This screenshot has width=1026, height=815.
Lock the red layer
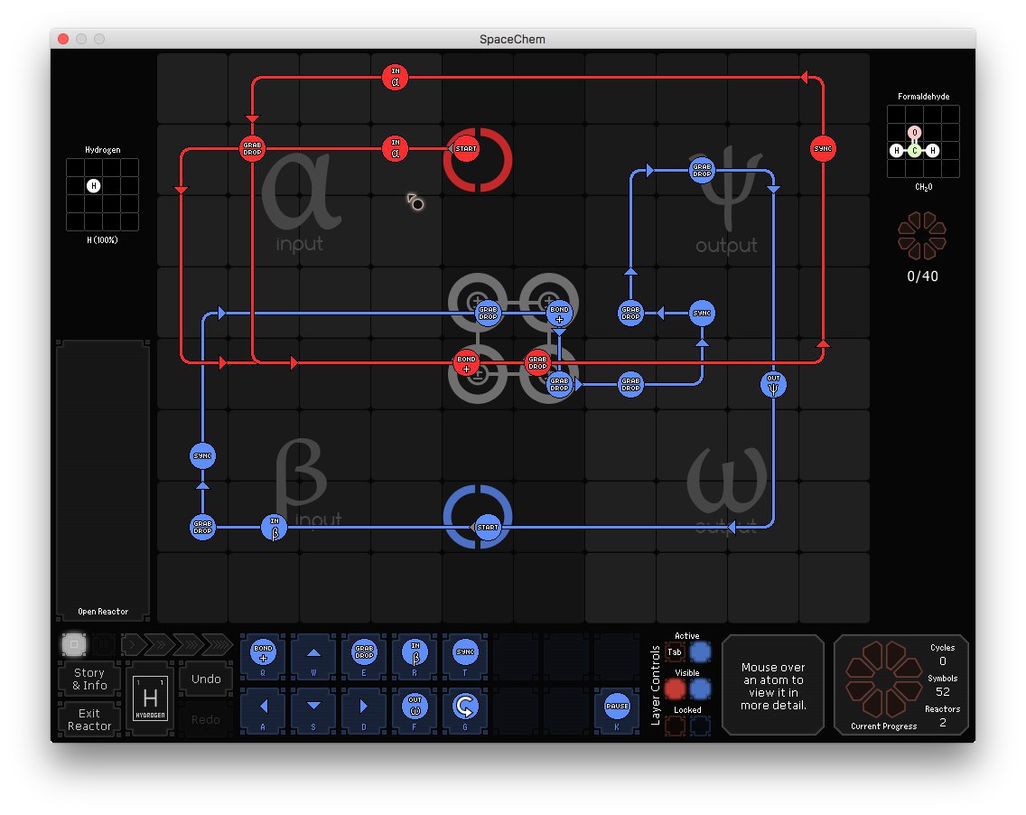click(675, 726)
